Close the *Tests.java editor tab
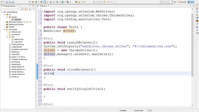Viewport: 199px width, 112px height. 49,6
